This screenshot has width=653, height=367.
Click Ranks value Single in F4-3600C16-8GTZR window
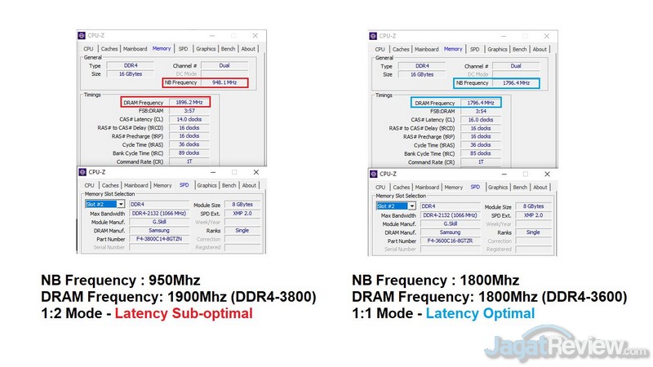pyautogui.click(x=534, y=232)
